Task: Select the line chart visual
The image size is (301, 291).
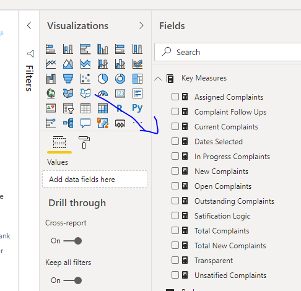Action: pyautogui.click(x=51, y=64)
